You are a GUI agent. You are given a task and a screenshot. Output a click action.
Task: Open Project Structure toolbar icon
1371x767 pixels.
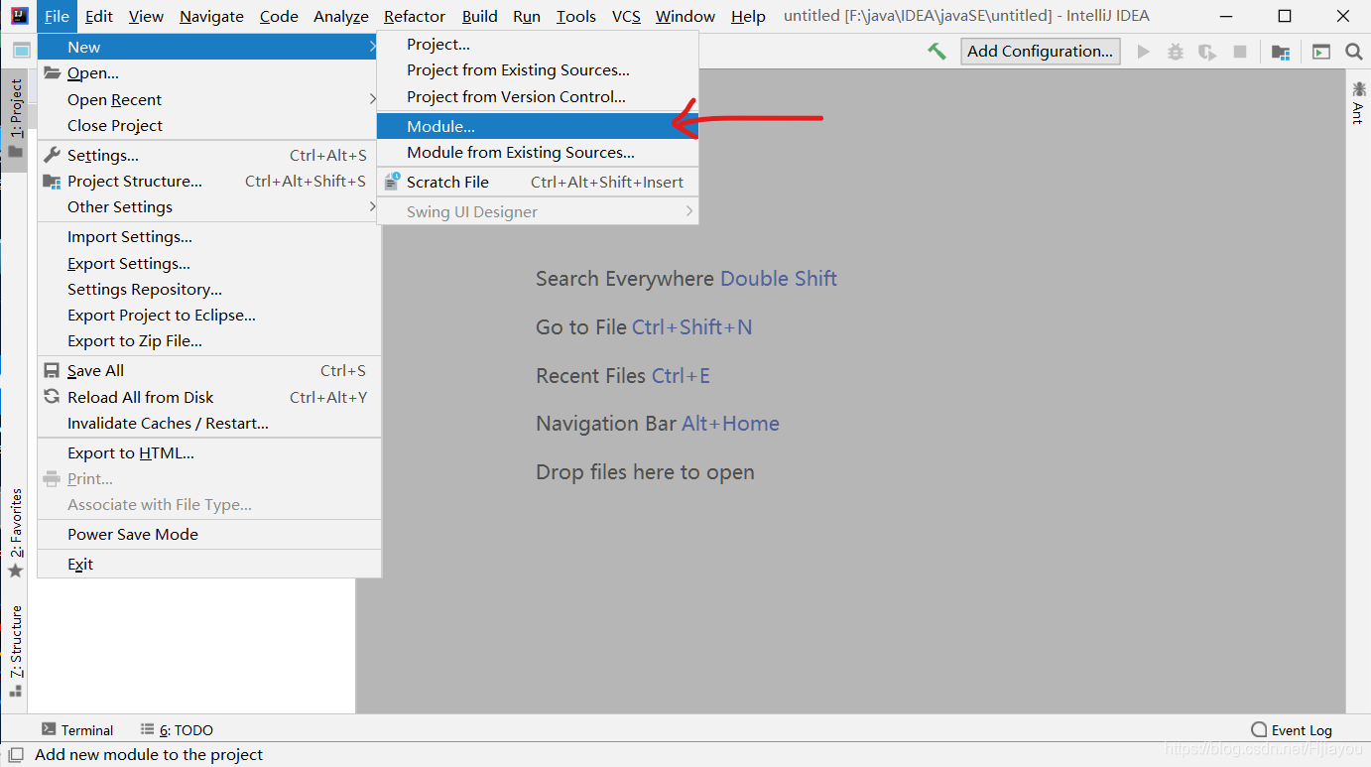point(1281,52)
